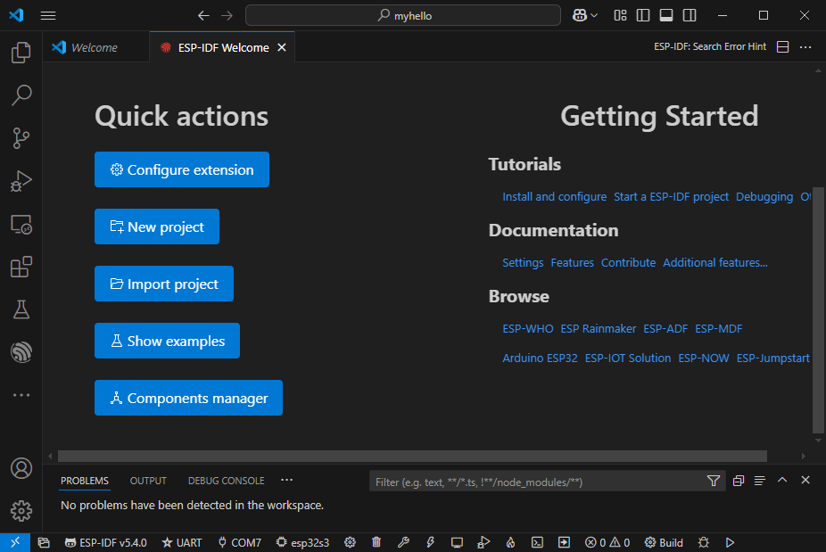Viewport: 826px width, 552px height.
Task: Open Start a ESP-IDF project tutorial
Action: tap(671, 196)
